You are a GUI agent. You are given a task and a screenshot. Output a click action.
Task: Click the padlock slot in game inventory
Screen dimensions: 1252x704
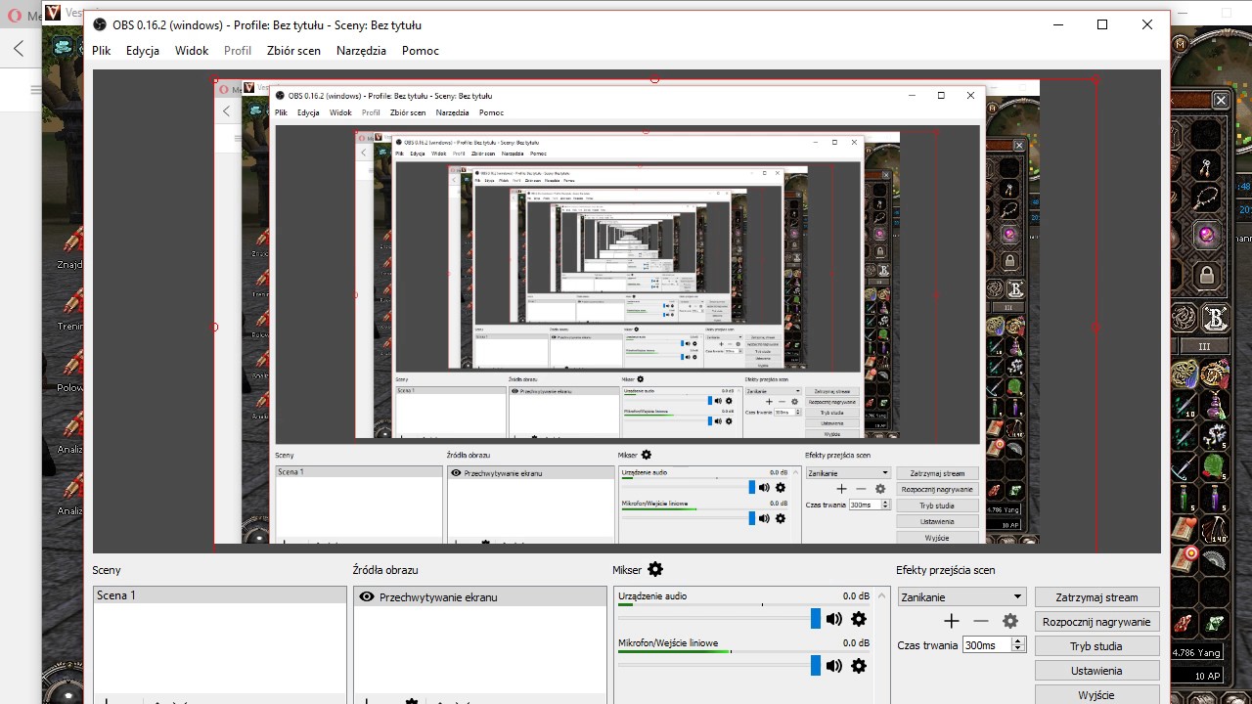point(1207,275)
